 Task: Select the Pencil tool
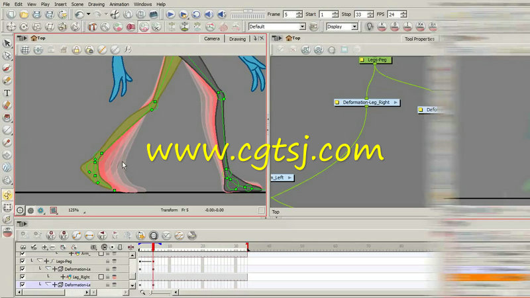[x=7, y=80]
